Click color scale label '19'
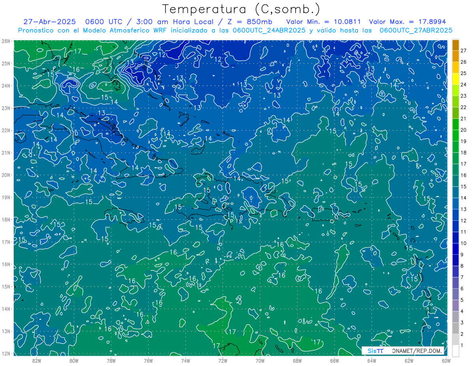Image resolution: width=474 pixels, height=366 pixels. (x=464, y=141)
